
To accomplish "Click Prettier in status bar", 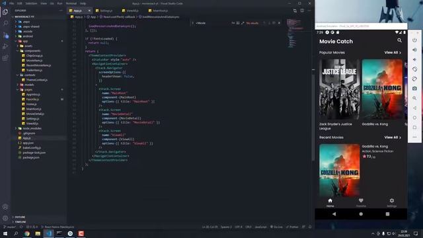I will pyautogui.click(x=292, y=227).
